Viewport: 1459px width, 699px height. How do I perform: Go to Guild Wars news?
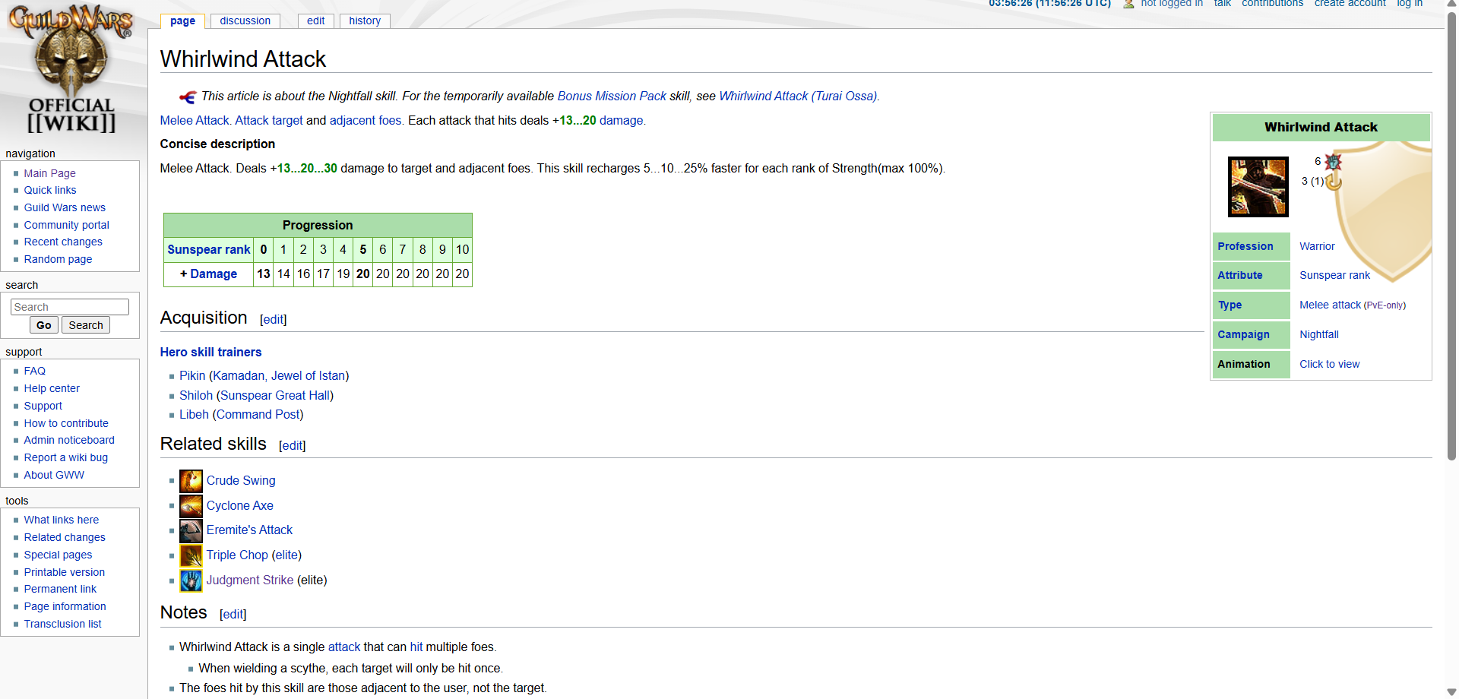click(65, 207)
